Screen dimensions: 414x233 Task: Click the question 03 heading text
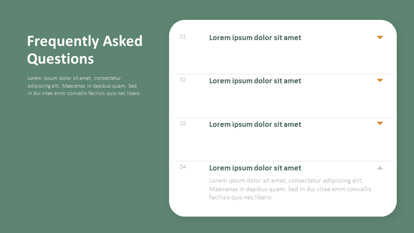(x=255, y=124)
